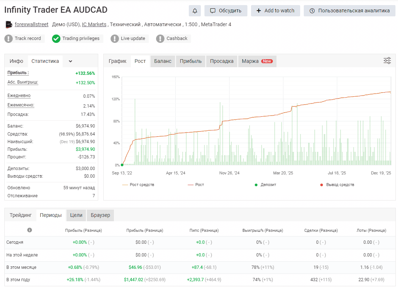Click the На этой неделе row label
Viewport: 398px width, 287px height.
(22, 255)
